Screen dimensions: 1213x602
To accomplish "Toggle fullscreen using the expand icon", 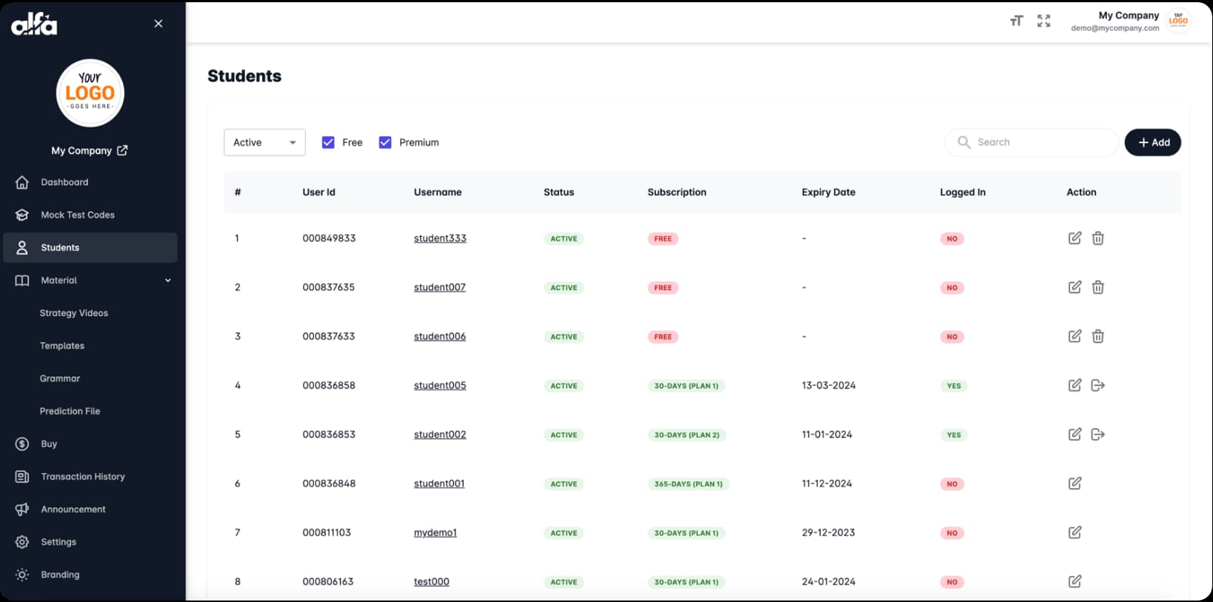I will tap(1043, 21).
